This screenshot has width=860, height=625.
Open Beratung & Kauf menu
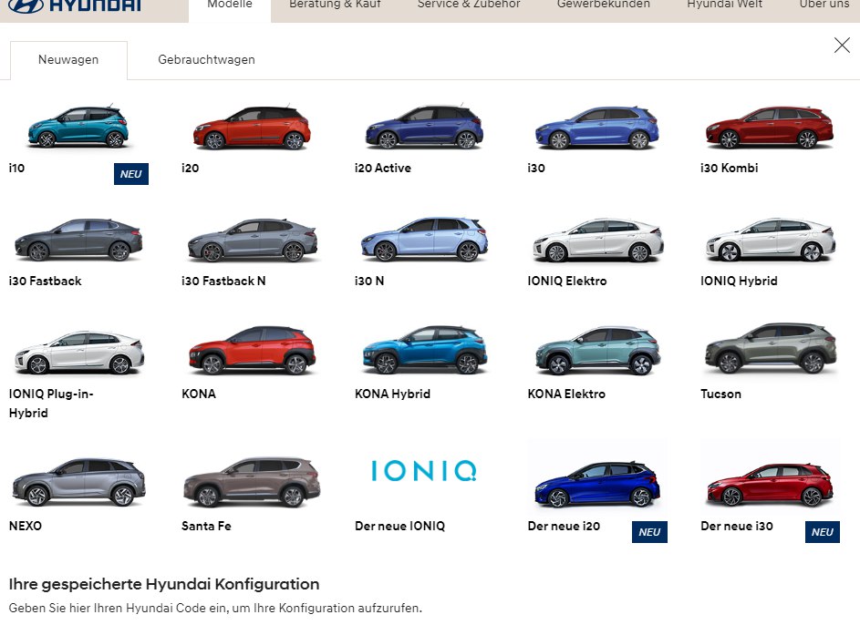point(335,5)
